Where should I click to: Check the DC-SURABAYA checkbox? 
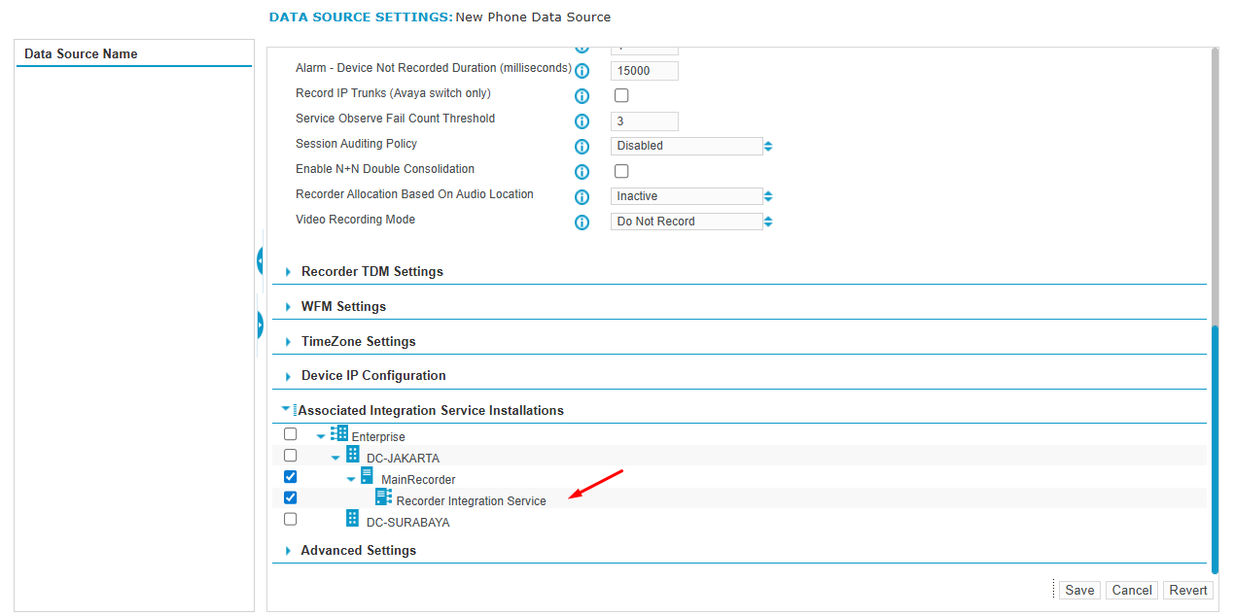click(x=290, y=519)
